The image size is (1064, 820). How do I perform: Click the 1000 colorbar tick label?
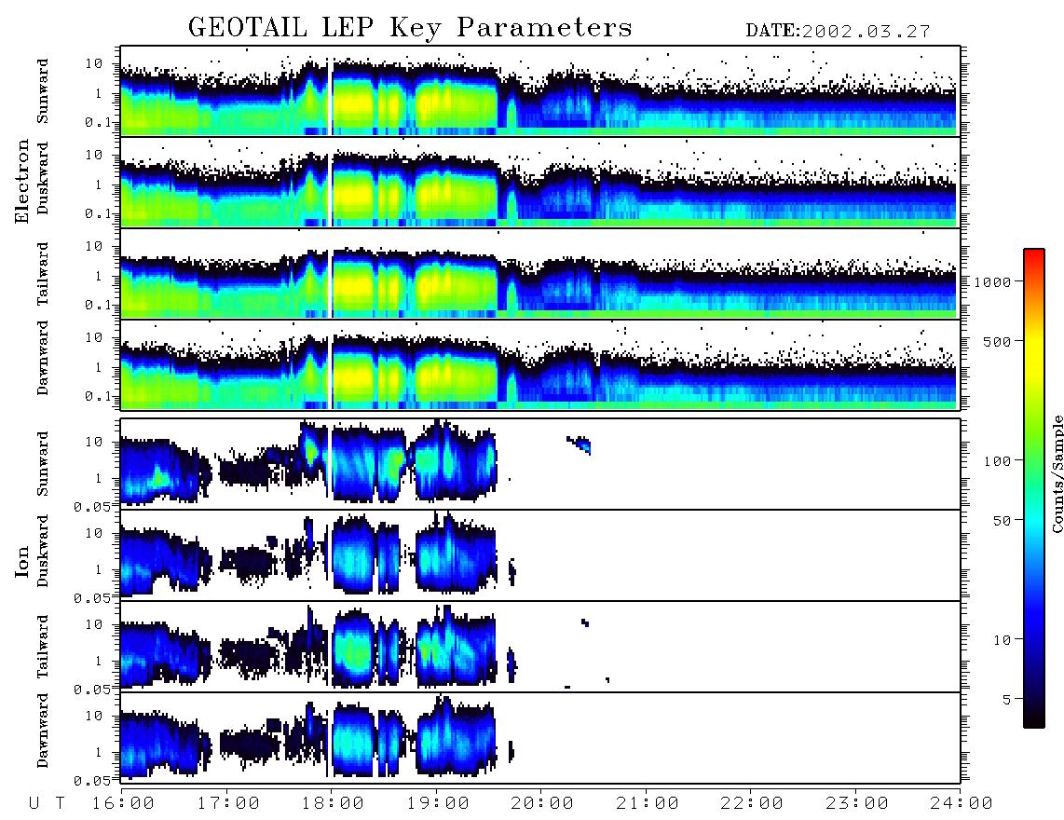(x=992, y=282)
